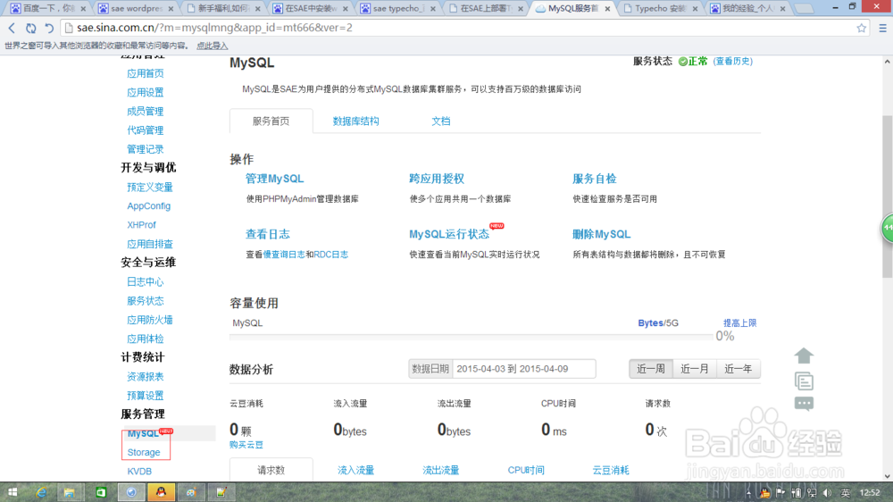The width and height of the screenshot is (893, 502).
Task: Click the 提高上限 link
Action: point(739,322)
